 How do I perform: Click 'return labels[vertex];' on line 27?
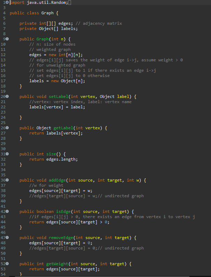coord(56,133)
